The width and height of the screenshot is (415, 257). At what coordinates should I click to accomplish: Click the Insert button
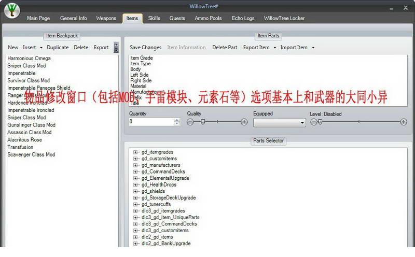click(29, 47)
